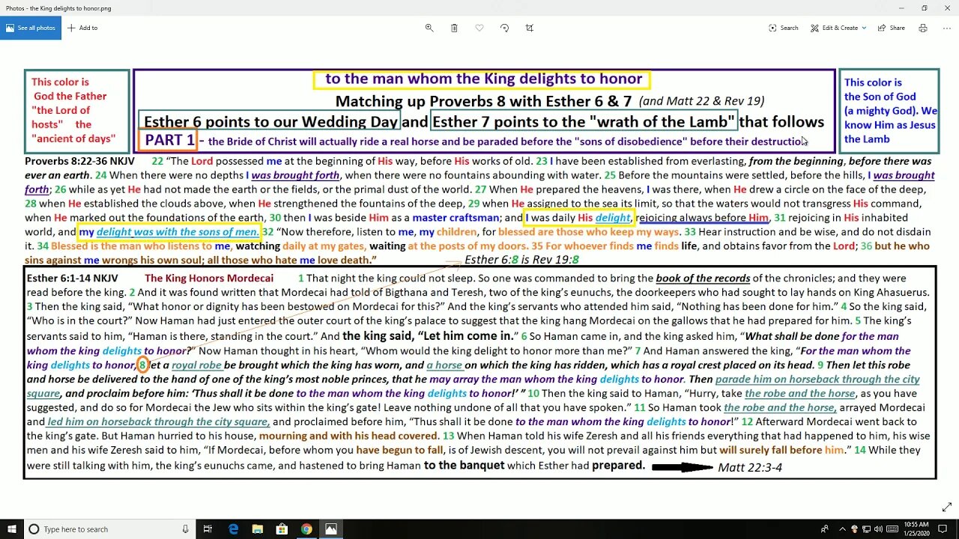Click the Photos app taskbar icon
Image resolution: width=959 pixels, height=539 pixels.
(330, 529)
